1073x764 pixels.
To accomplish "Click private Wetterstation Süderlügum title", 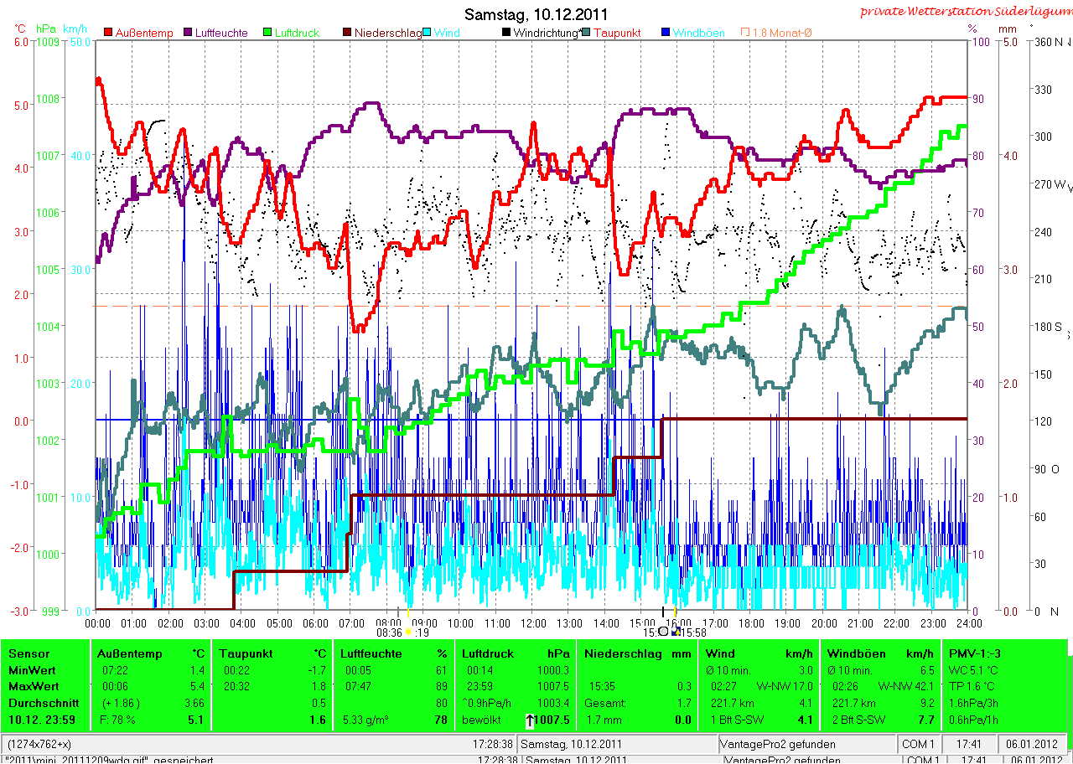I will pyautogui.click(x=966, y=11).
